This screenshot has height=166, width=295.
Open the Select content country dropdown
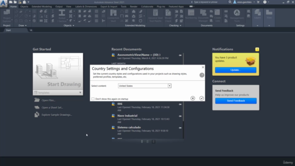[170, 86]
